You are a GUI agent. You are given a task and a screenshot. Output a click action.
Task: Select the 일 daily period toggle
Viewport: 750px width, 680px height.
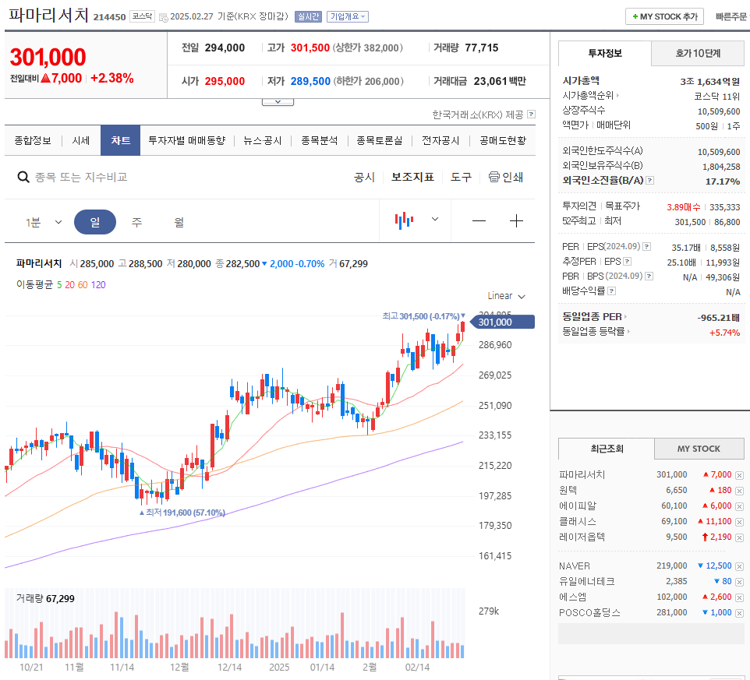[x=94, y=222]
